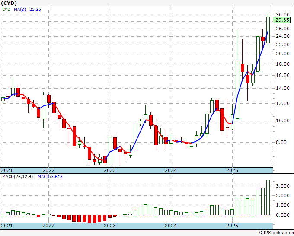
Task: Click the MA(3) indicator label
Action: tap(20, 10)
